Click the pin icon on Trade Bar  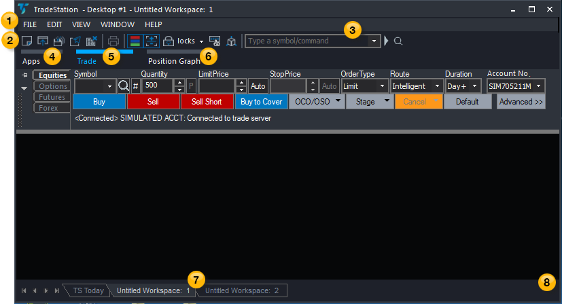coord(24,75)
